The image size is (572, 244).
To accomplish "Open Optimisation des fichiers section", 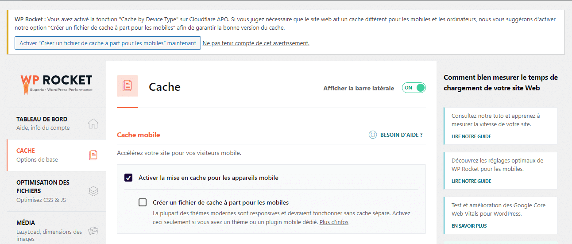I will (43, 186).
